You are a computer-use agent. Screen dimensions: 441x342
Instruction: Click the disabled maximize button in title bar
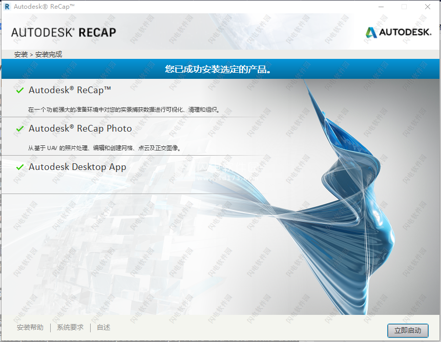tap(404, 7)
